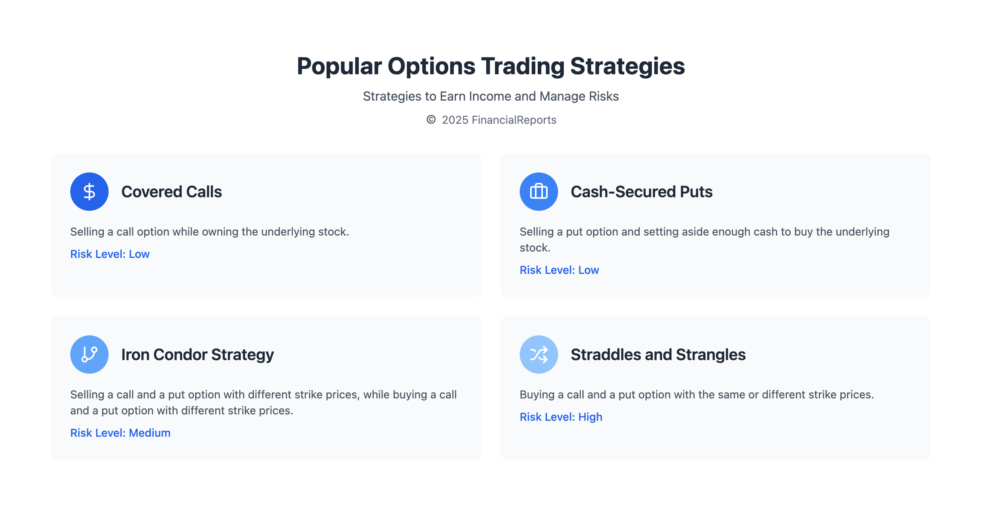Click the Risk Level: Medium label

click(120, 433)
